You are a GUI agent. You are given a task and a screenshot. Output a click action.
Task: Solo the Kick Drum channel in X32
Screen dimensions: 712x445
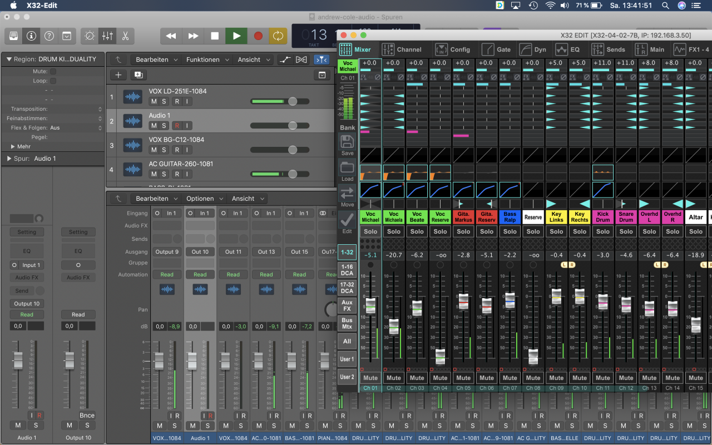603,231
